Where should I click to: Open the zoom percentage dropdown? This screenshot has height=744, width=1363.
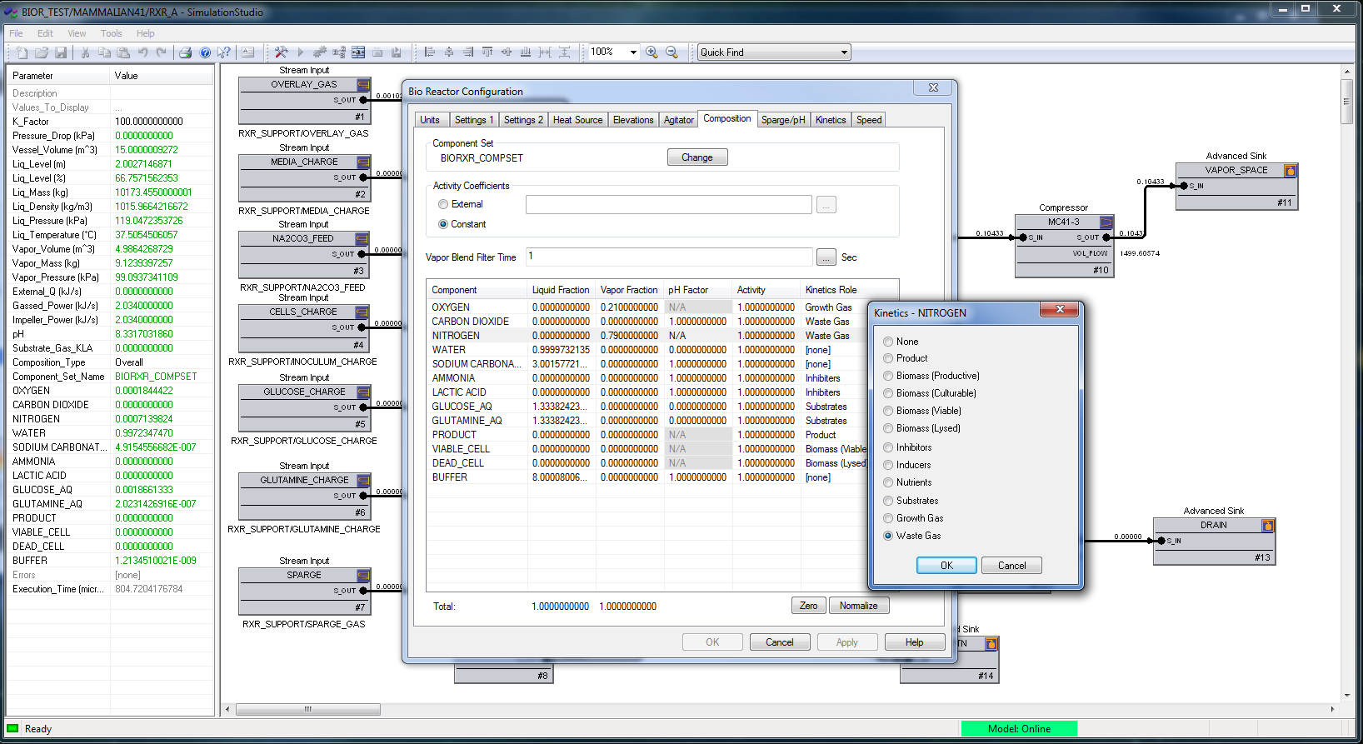[633, 52]
